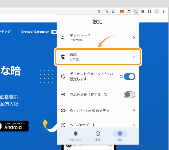Show info for default wallet setting
Screen dimensions: 169x150
tap(121, 77)
